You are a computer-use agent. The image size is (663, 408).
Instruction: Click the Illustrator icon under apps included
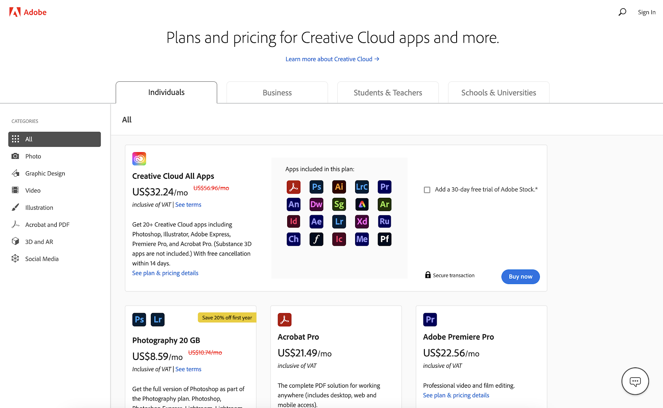(x=339, y=187)
